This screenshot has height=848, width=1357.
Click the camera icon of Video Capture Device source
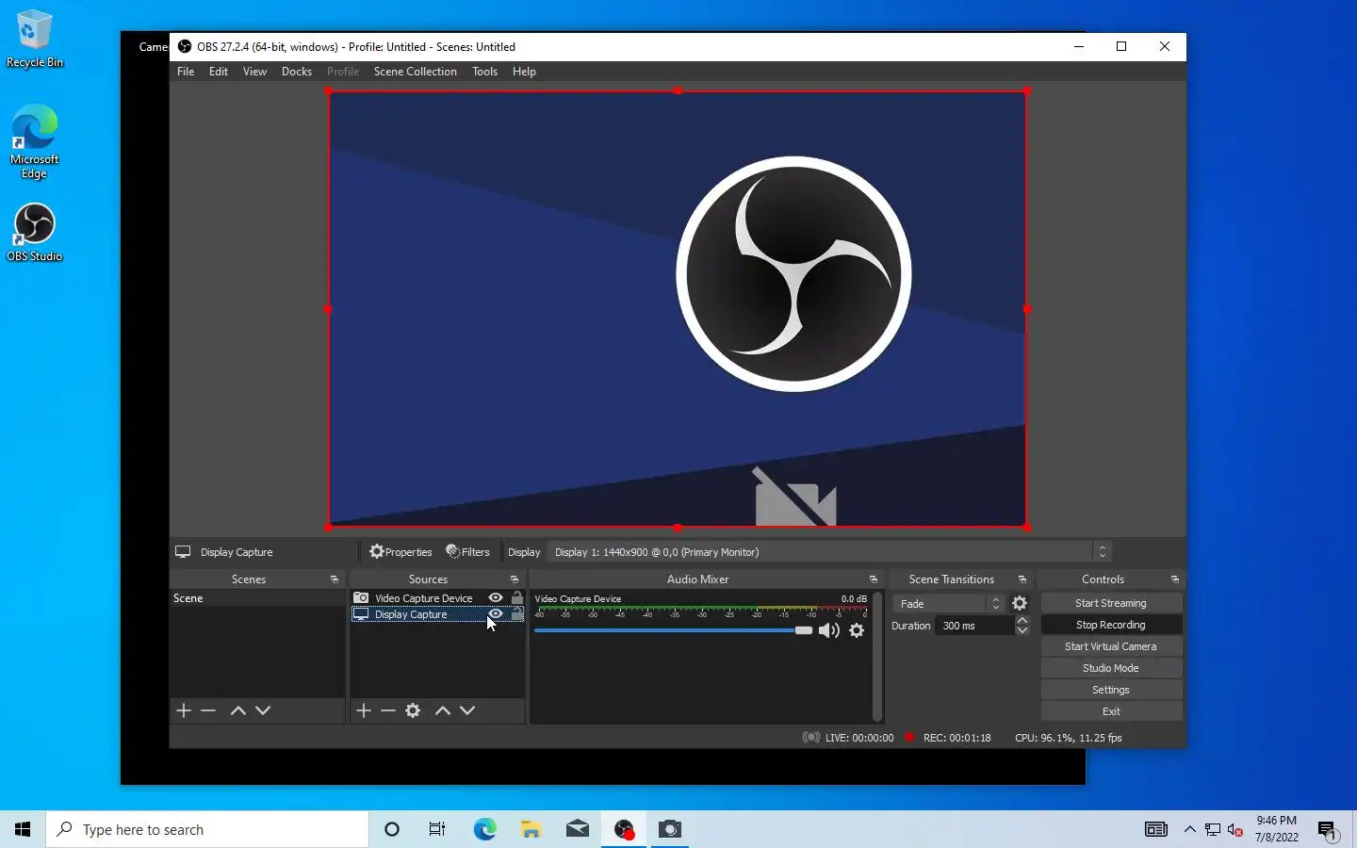point(360,597)
